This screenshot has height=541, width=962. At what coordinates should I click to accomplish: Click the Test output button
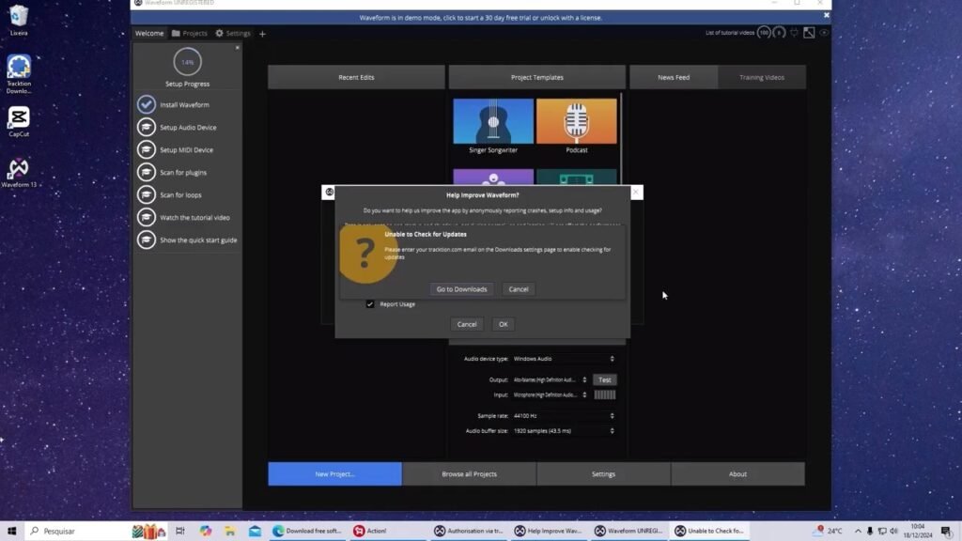[x=604, y=379]
